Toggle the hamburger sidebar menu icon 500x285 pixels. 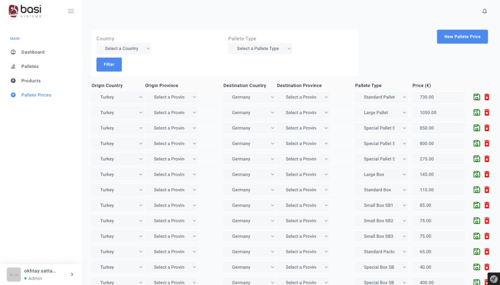[x=71, y=11]
